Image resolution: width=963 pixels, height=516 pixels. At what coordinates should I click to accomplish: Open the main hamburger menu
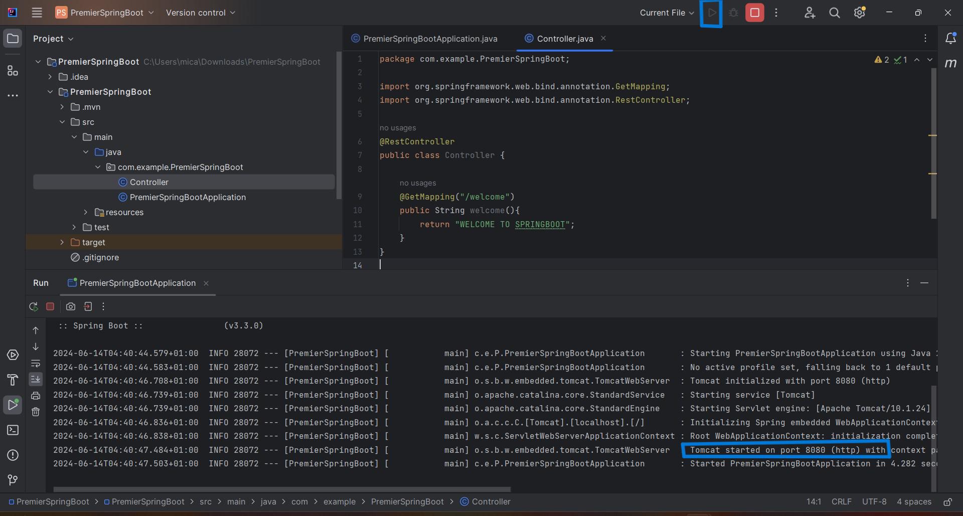click(x=37, y=13)
